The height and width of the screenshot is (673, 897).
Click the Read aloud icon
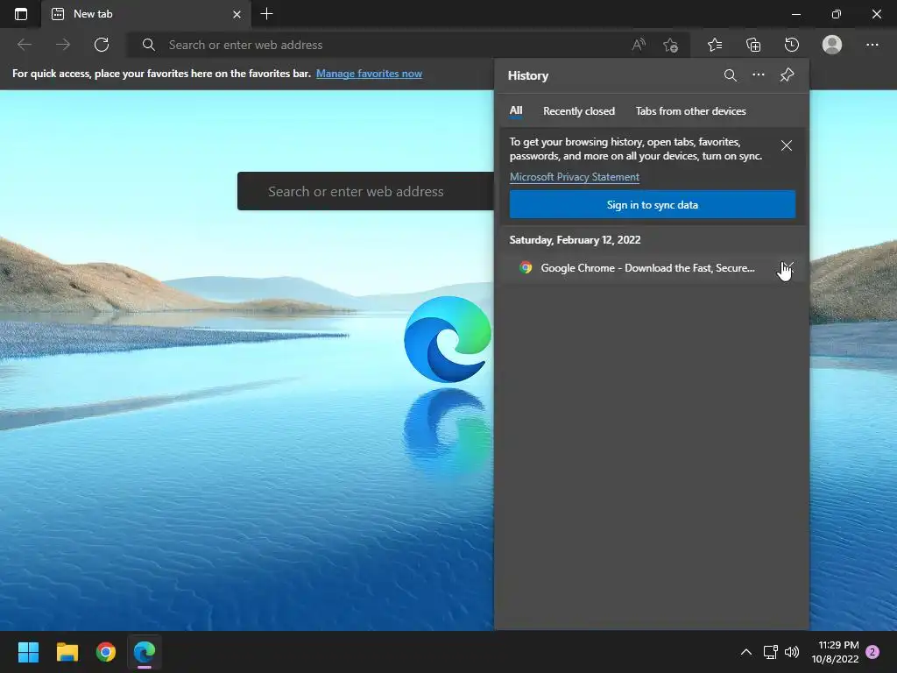coord(639,45)
